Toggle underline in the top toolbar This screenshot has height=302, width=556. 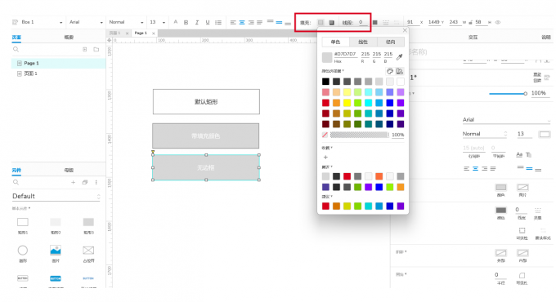coord(208,22)
